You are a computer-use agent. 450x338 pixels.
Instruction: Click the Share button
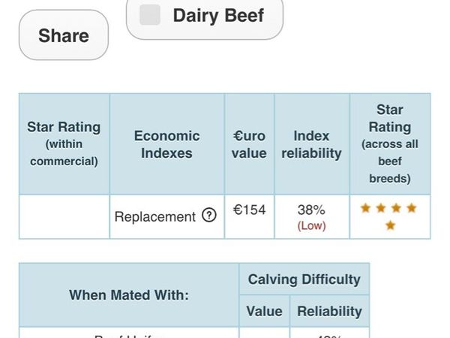coord(64,35)
